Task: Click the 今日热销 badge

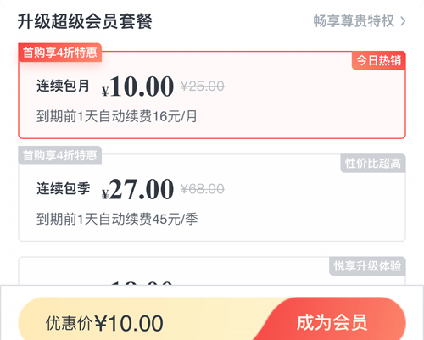Action: [378, 60]
